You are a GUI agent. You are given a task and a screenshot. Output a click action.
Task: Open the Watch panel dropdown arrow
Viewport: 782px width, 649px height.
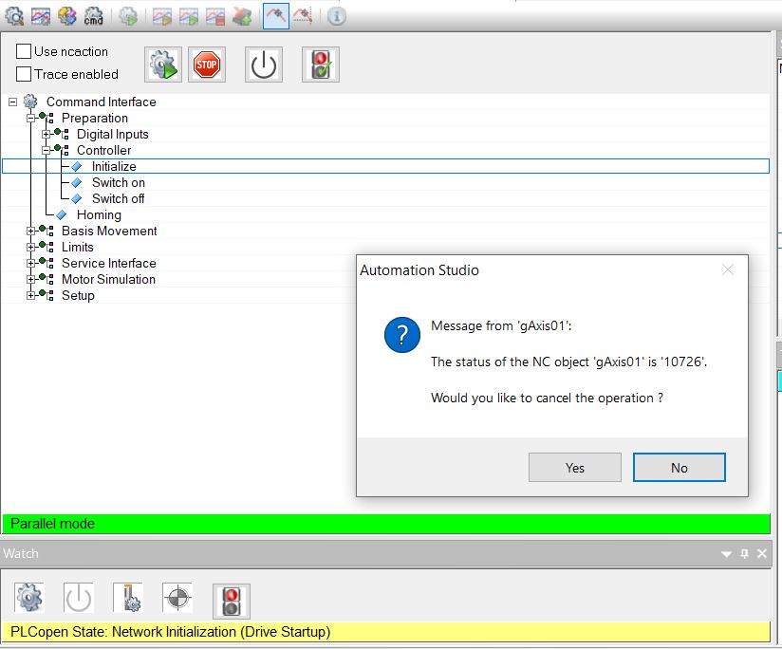click(x=727, y=554)
